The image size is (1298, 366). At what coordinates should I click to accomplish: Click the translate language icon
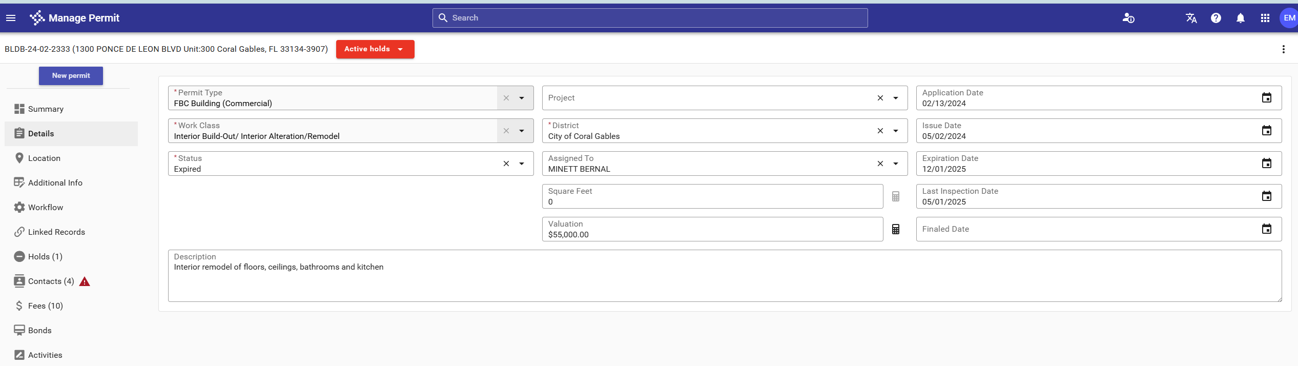1191,18
